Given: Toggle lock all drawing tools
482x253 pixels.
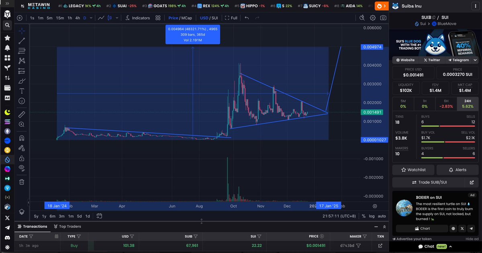Looking at the screenshot, I should [x=22, y=158].
